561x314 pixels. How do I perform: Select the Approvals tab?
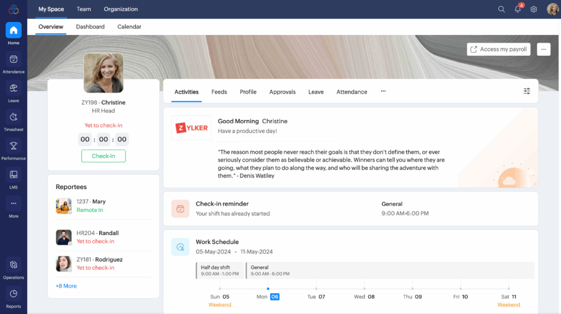click(x=282, y=92)
